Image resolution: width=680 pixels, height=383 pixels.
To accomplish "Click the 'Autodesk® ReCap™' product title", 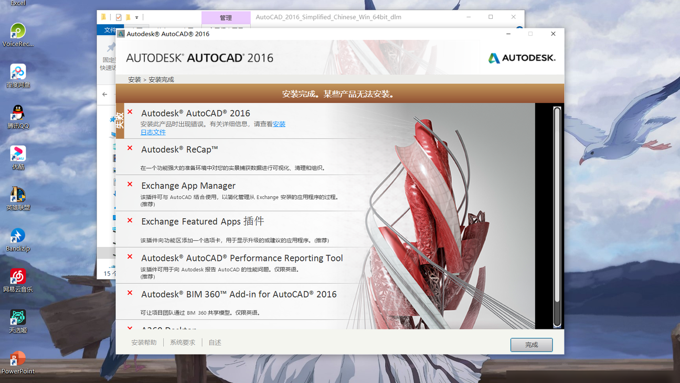I will (x=179, y=150).
